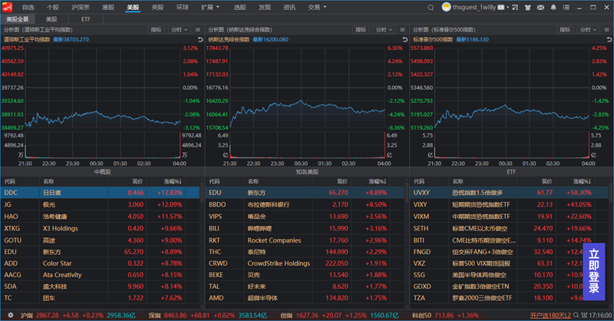Toggle sort on 涨幅% column in 知名美股 table
Screen dimensions: 614x321
(378, 181)
